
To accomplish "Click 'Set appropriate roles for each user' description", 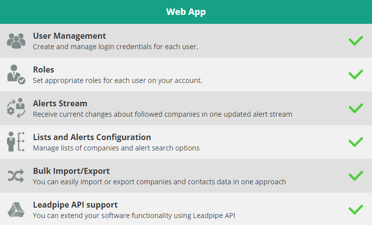I will (x=118, y=80).
